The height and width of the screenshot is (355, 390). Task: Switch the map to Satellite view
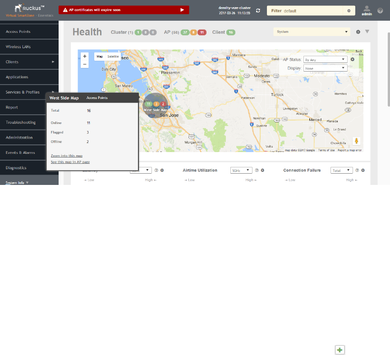(113, 57)
